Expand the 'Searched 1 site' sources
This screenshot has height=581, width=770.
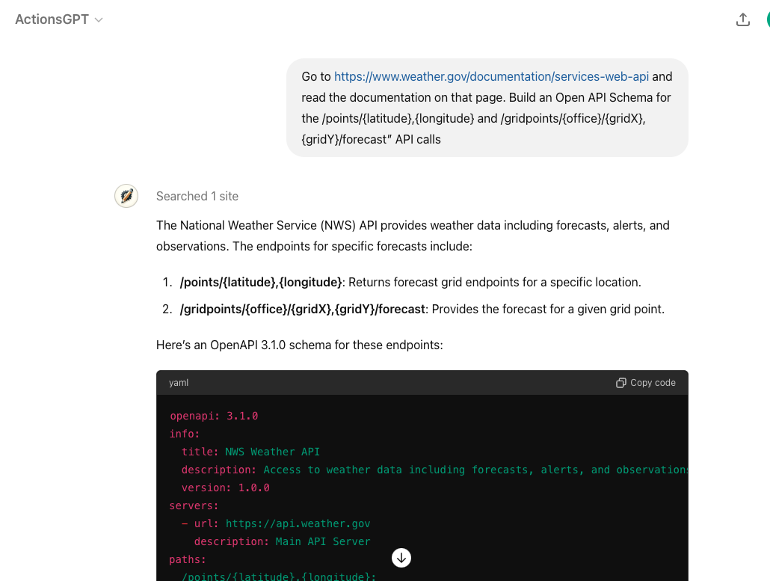coord(197,196)
